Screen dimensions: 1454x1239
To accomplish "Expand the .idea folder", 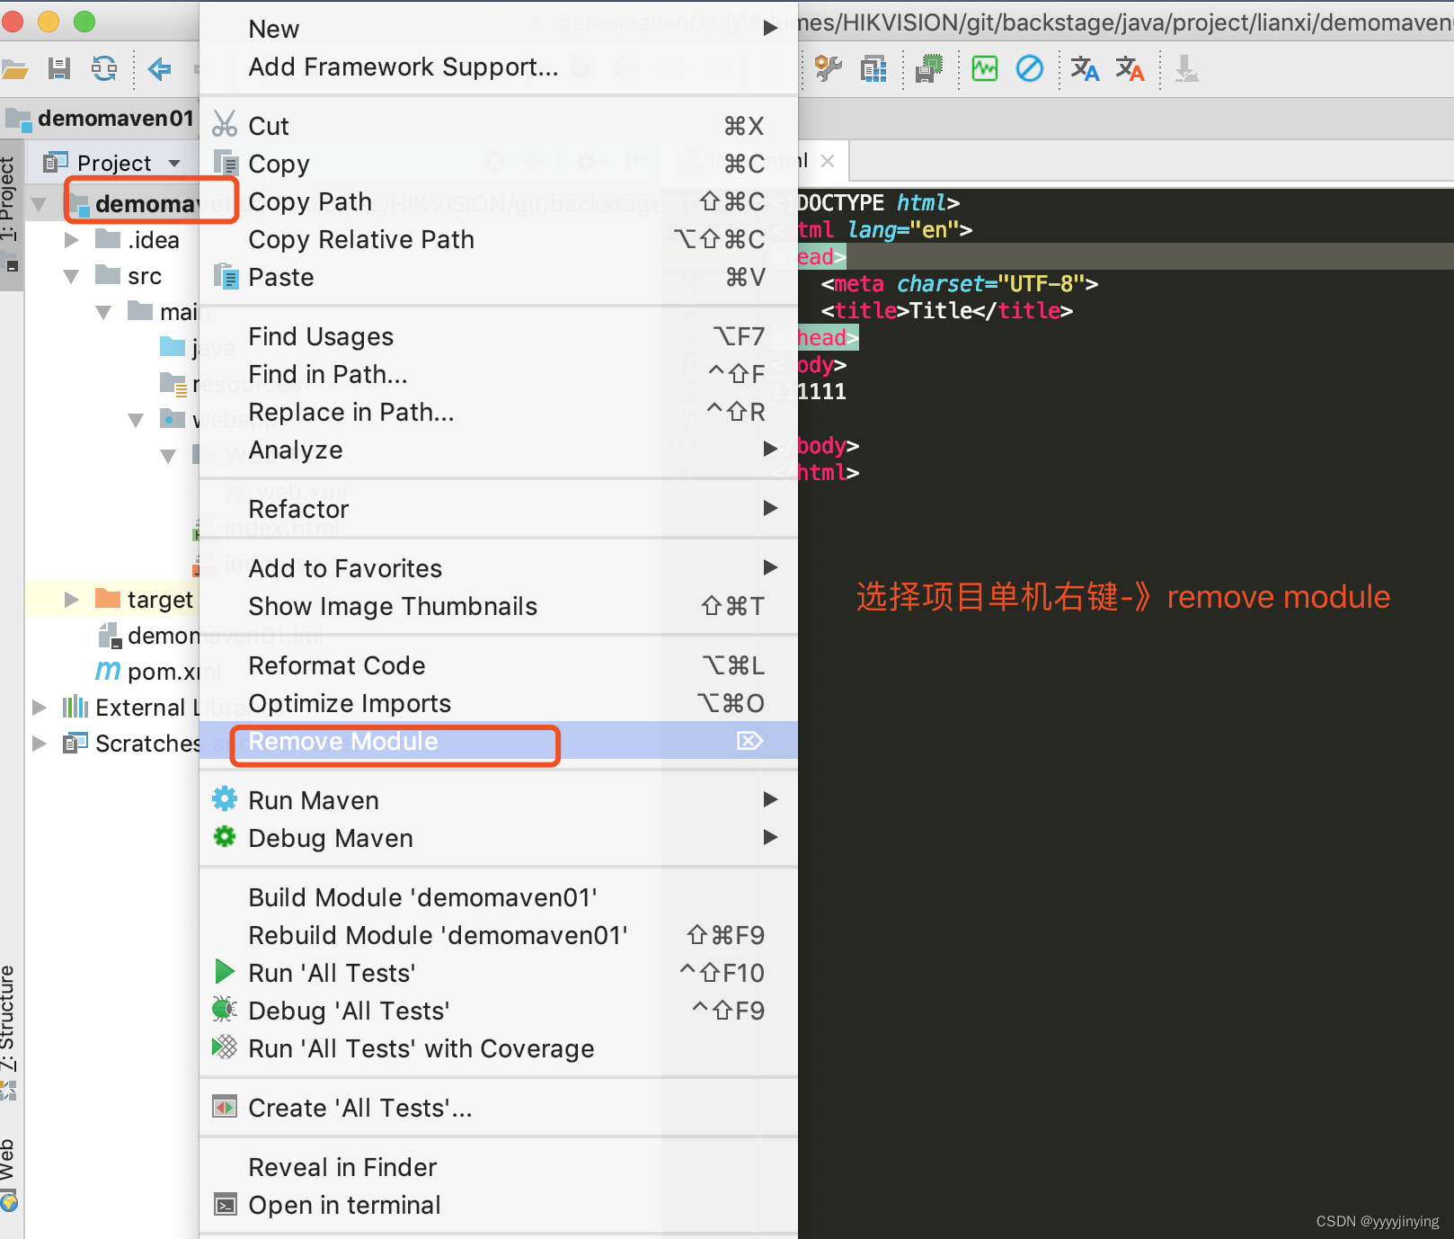I will click(x=72, y=240).
